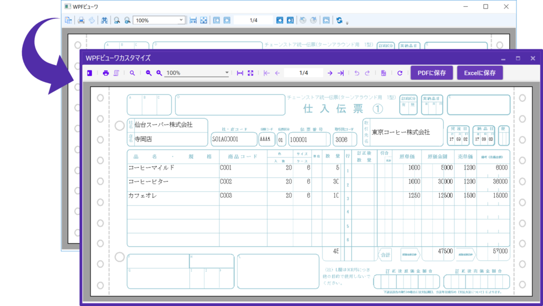Image resolution: width=543 pixels, height=306 pixels.
Task: Click fit page icon in back WPFビューワ window
Action: 204,21
